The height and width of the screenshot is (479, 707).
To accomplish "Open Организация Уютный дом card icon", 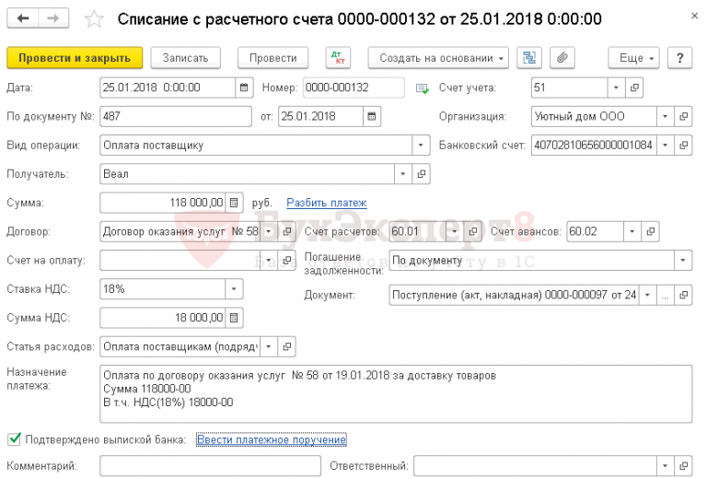I will click(683, 116).
